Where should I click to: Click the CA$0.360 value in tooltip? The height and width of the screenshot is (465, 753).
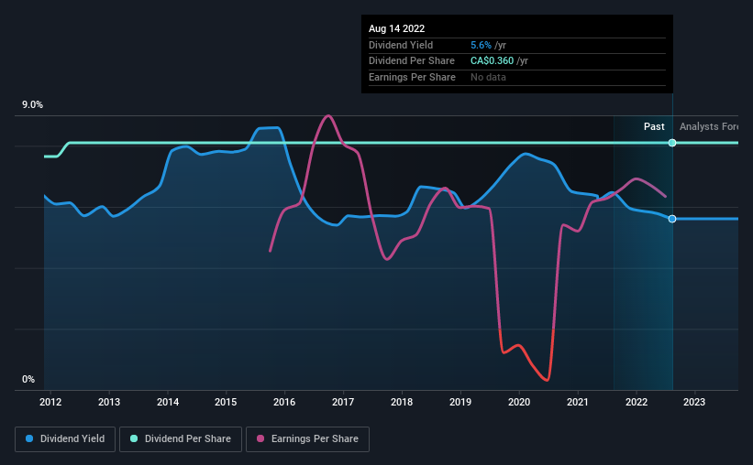[x=492, y=61]
